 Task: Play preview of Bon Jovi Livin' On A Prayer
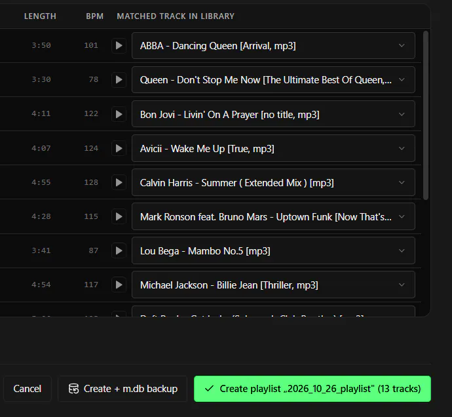119,114
